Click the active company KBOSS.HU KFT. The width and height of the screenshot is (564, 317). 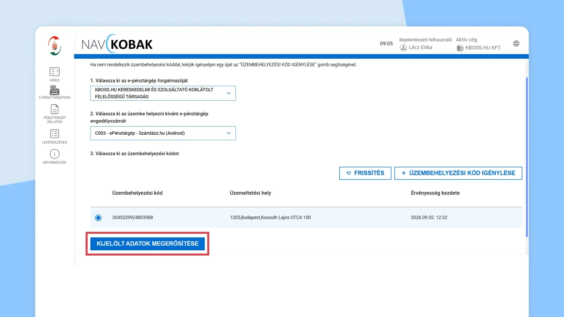(x=483, y=48)
